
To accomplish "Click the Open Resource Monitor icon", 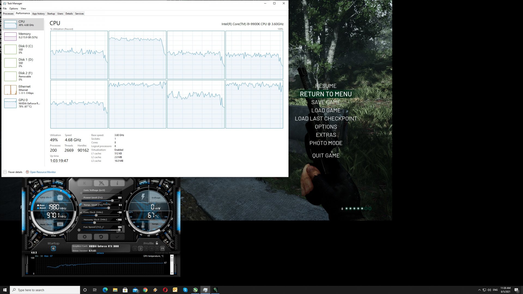I will (x=27, y=172).
